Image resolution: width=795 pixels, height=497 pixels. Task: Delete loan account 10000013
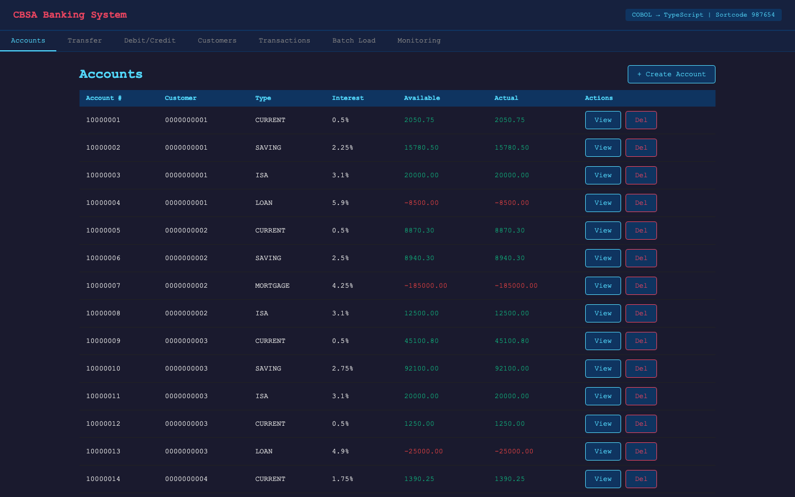(x=640, y=451)
